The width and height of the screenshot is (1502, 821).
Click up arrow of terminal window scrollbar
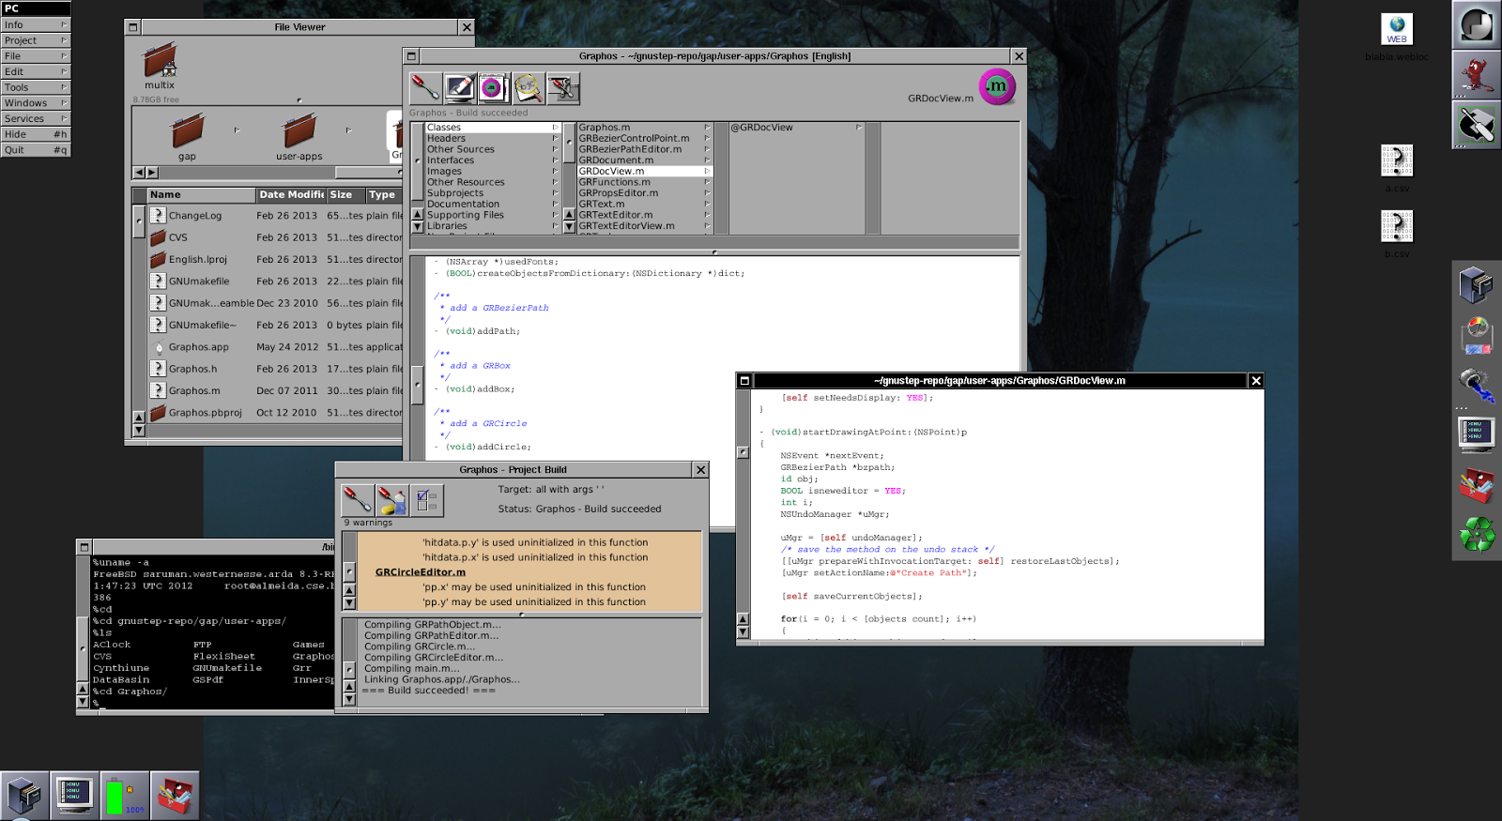[x=83, y=690]
